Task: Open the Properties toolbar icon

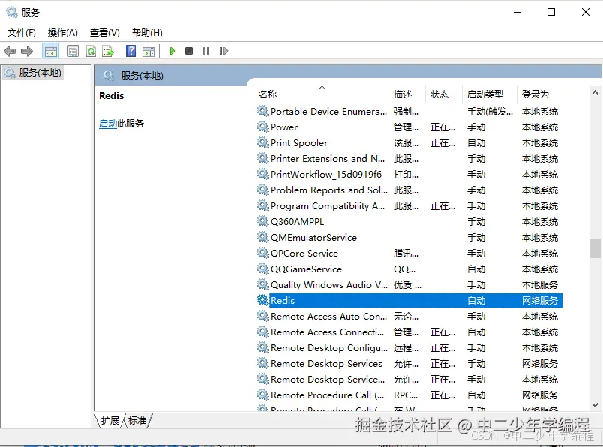Action: click(x=73, y=51)
